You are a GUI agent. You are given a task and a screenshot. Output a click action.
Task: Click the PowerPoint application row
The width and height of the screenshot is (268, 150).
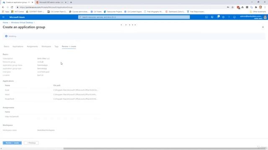(x=51, y=99)
